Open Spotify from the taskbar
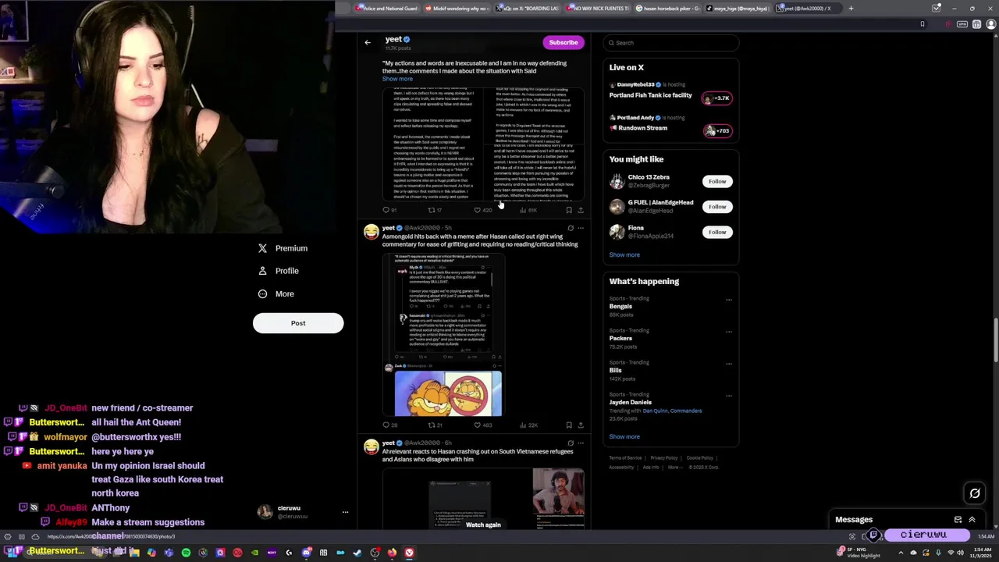999x562 pixels. coord(186,553)
